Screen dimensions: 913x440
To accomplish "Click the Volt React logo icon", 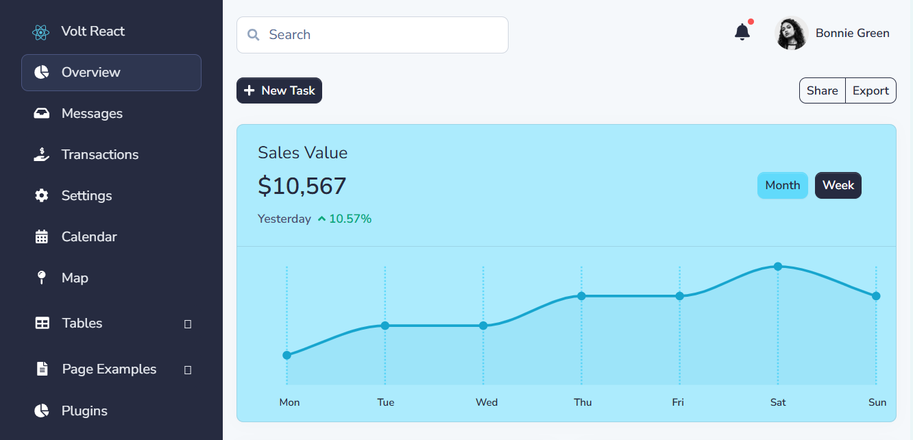I will point(41,32).
